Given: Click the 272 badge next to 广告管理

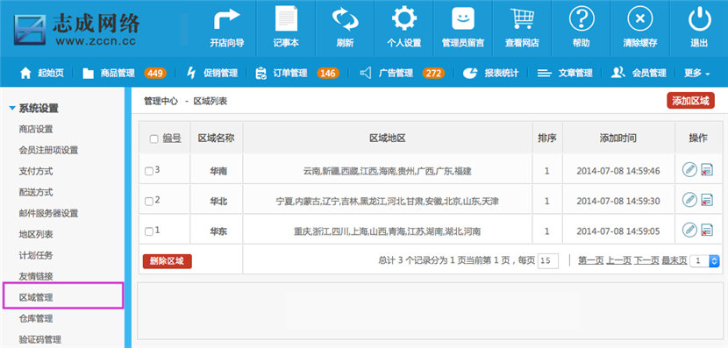Looking at the screenshot, I should pos(433,73).
